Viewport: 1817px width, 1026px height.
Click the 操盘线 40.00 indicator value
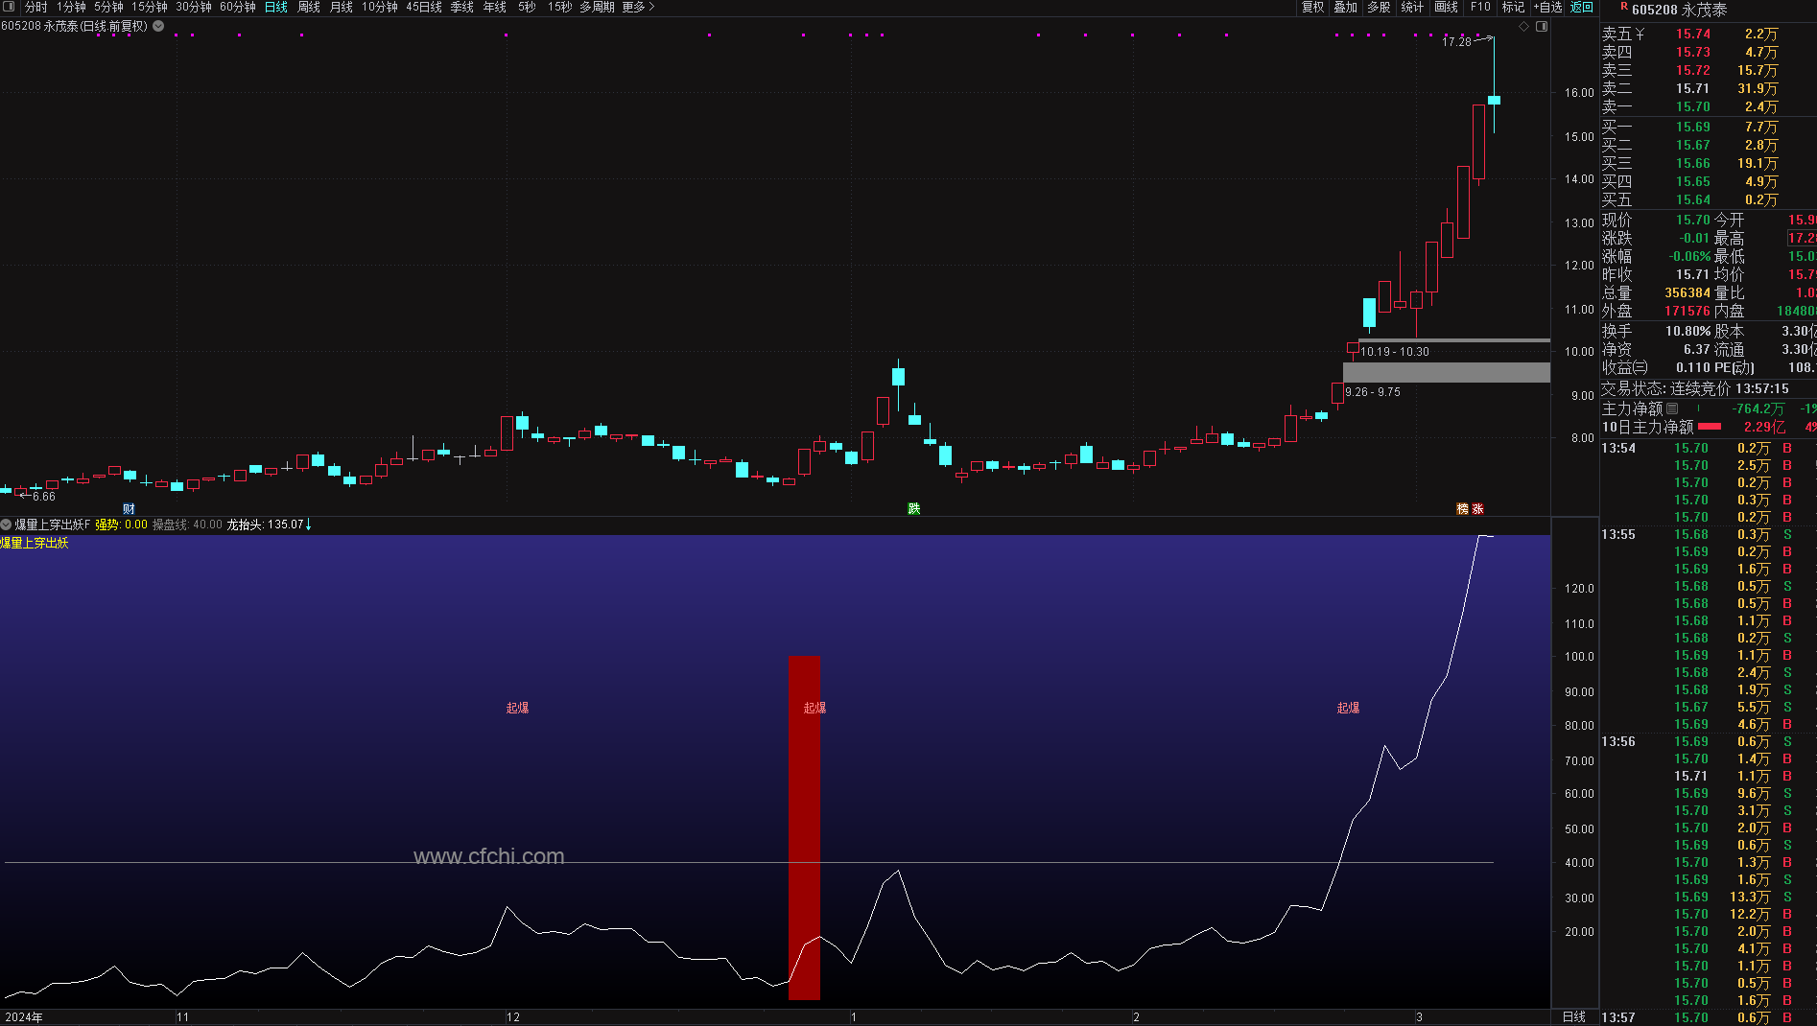(187, 525)
